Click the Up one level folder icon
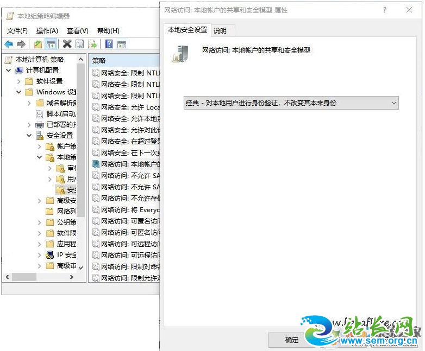425x351 pixels. [38, 44]
